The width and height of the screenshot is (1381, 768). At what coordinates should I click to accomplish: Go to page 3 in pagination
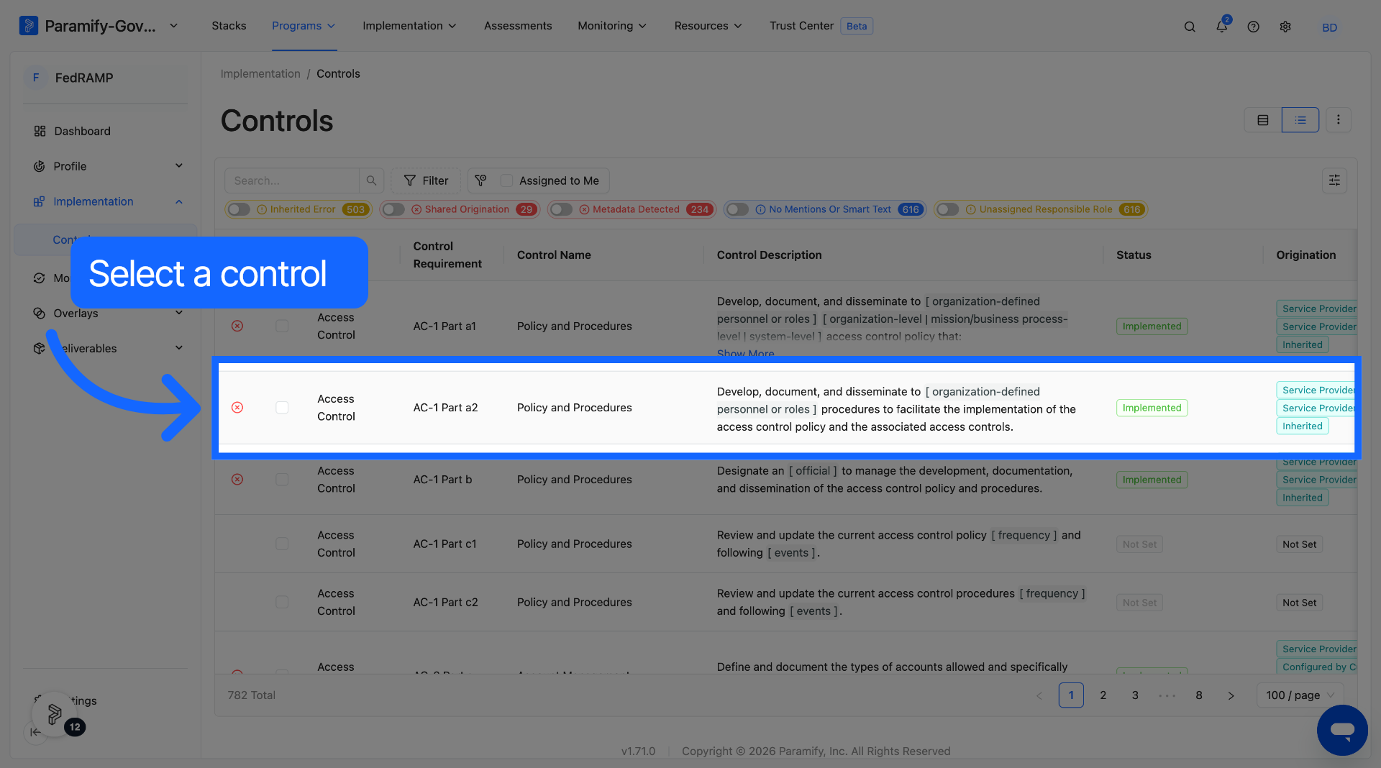point(1135,695)
